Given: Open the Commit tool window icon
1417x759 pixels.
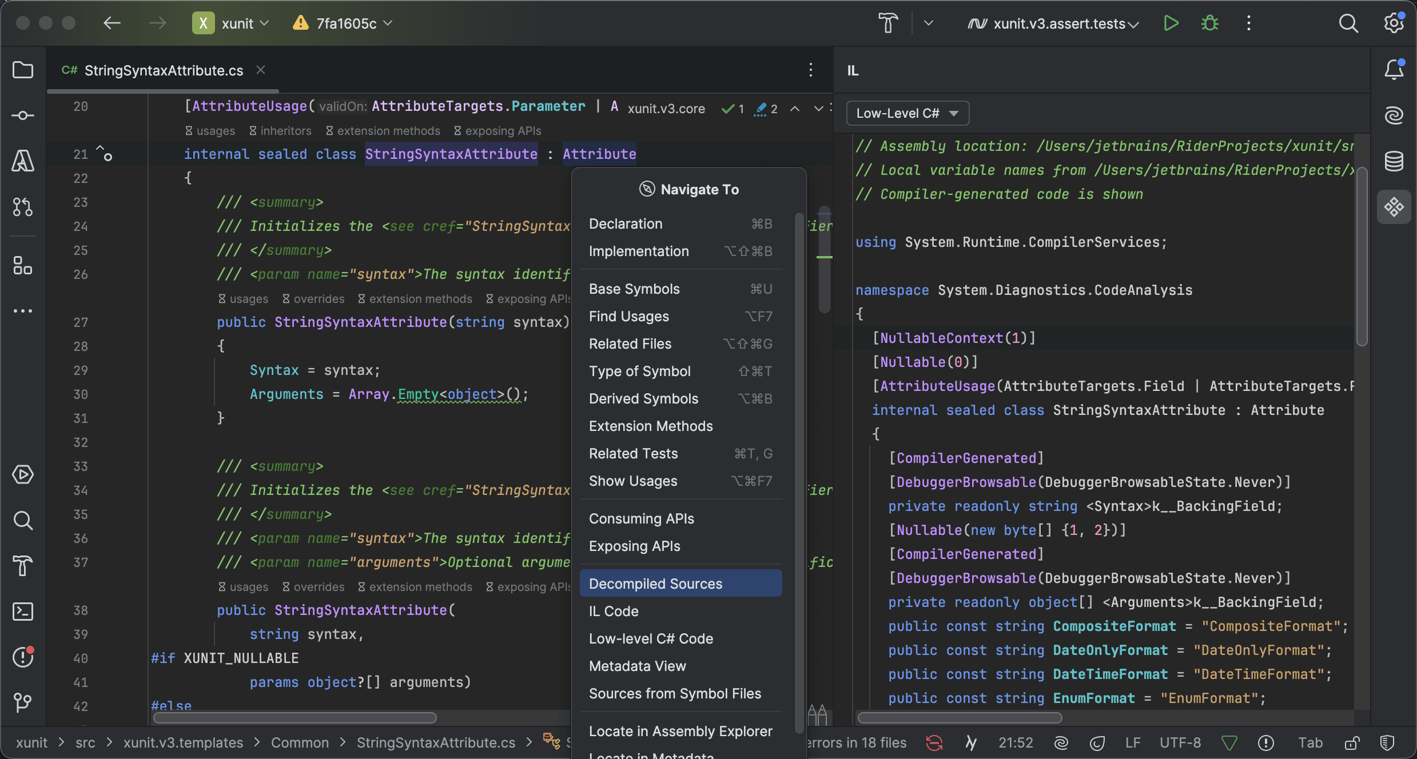Looking at the screenshot, I should click(x=23, y=115).
